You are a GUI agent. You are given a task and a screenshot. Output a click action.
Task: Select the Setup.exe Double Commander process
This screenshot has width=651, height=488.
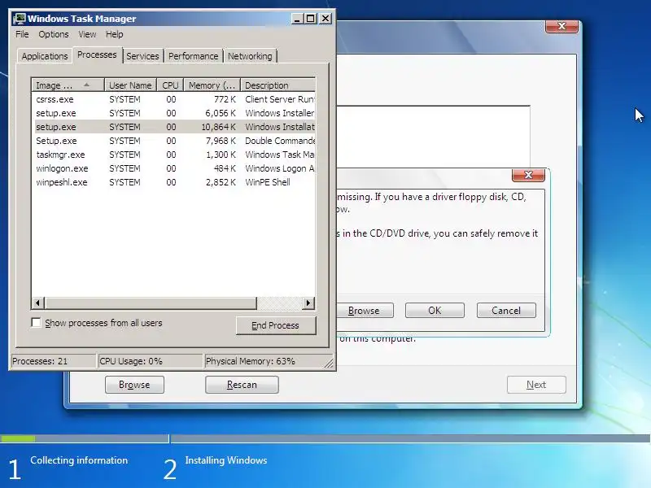pos(173,141)
